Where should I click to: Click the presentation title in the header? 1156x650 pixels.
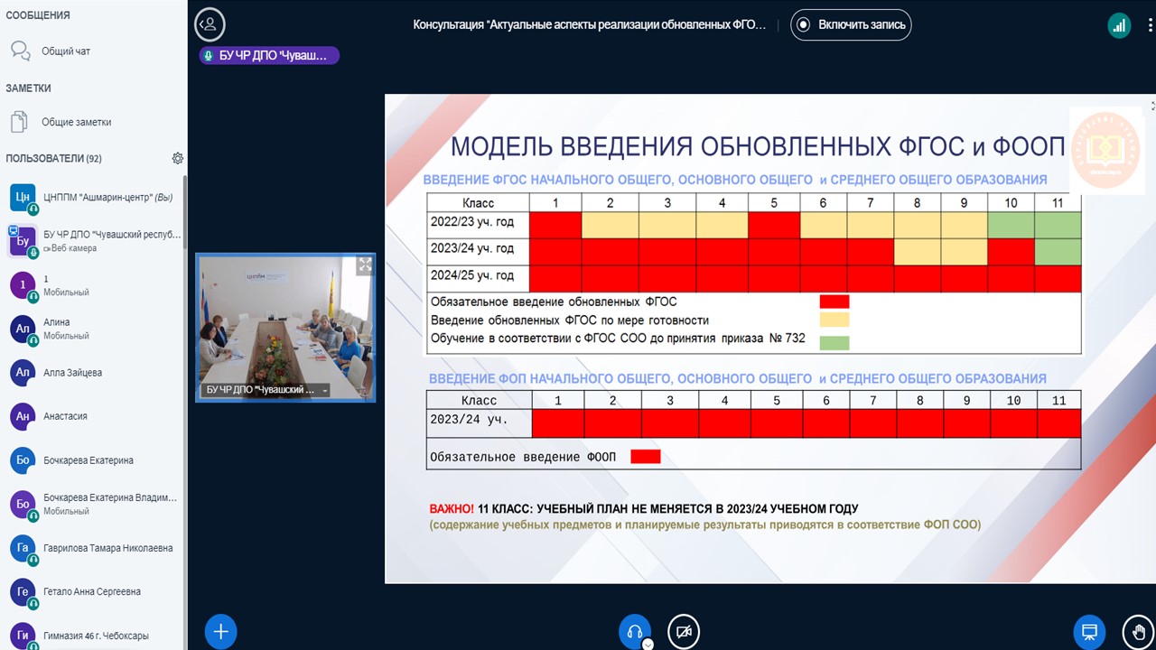(x=590, y=24)
